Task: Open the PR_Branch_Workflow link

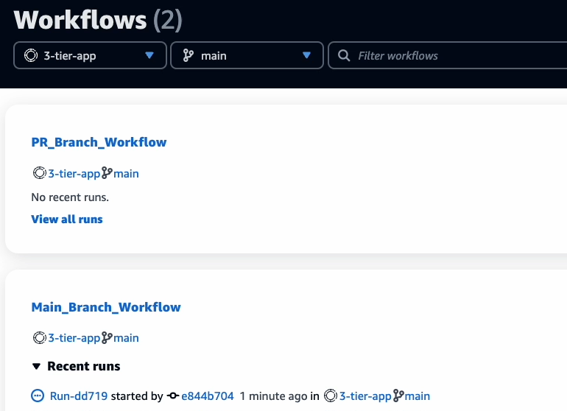Action: [99, 142]
